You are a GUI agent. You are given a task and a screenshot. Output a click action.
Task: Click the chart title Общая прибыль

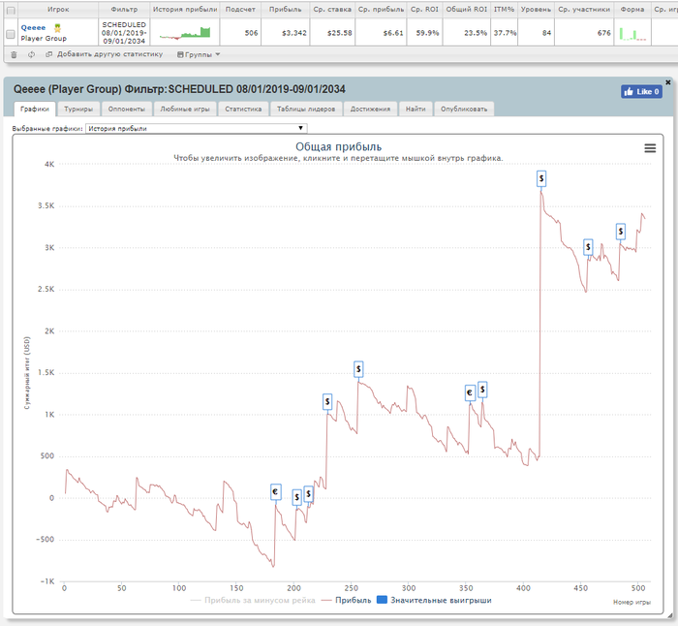[339, 146]
